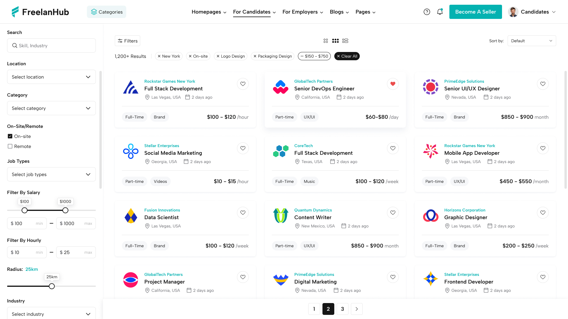Click the search magnifier in sidebar
The width and height of the screenshot is (568, 319).
pos(14,45)
